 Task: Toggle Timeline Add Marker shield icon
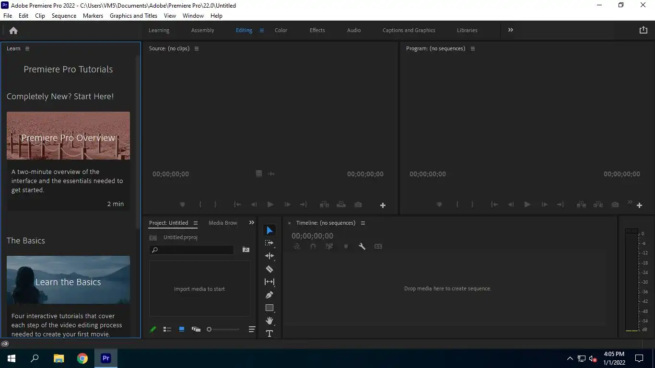click(x=346, y=246)
